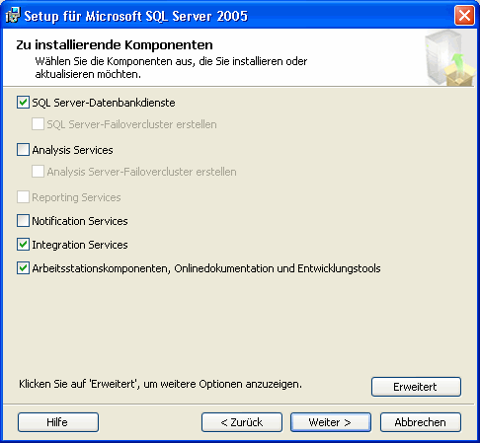The image size is (480, 443).
Task: Close the SQL Server 2005 setup window
Action: click(464, 16)
